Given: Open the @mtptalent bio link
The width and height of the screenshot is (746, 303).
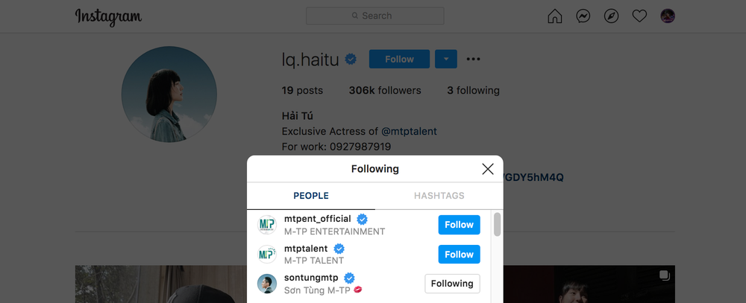Looking at the screenshot, I should pos(409,132).
